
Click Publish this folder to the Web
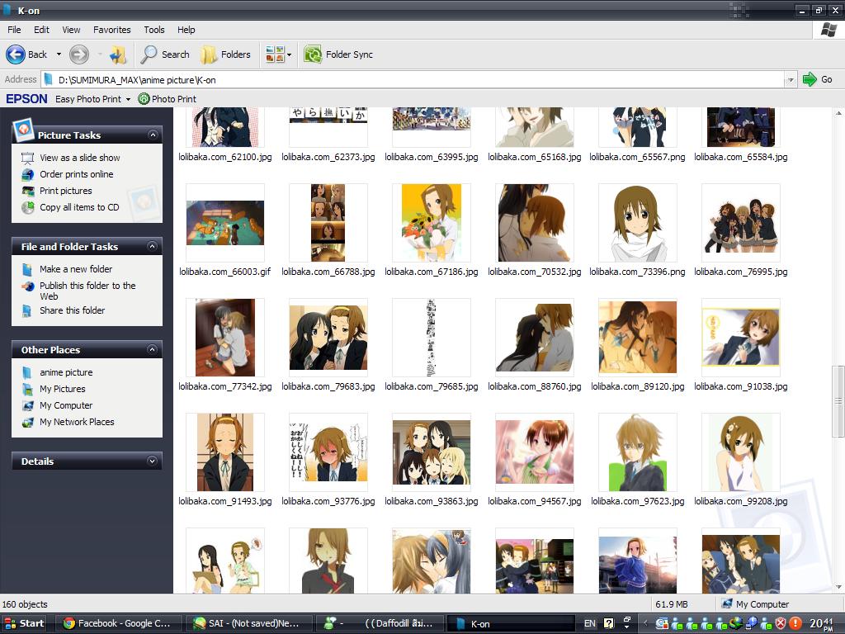(x=87, y=291)
